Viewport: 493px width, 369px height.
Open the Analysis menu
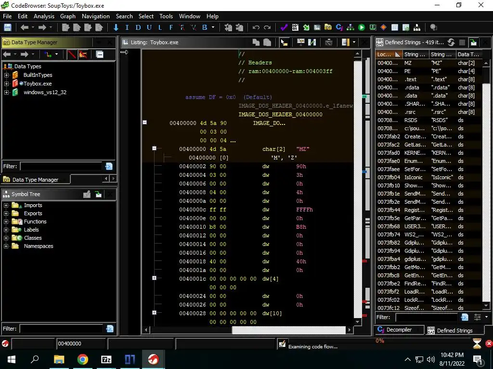click(x=44, y=16)
